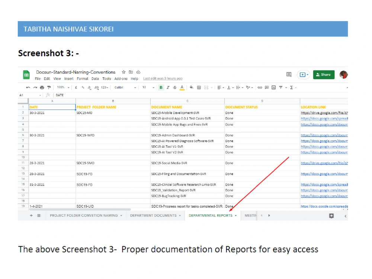Select the column C header
Screen dimensions: 372x279
187,101
